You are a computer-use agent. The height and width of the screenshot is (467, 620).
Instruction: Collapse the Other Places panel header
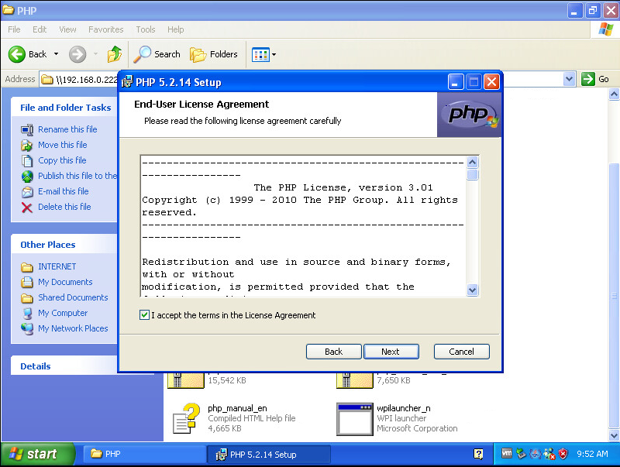64,245
